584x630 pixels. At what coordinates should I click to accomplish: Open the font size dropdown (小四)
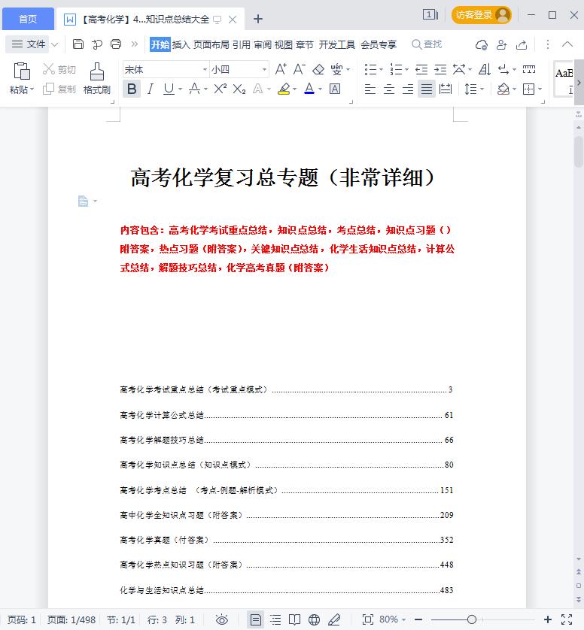coord(264,69)
